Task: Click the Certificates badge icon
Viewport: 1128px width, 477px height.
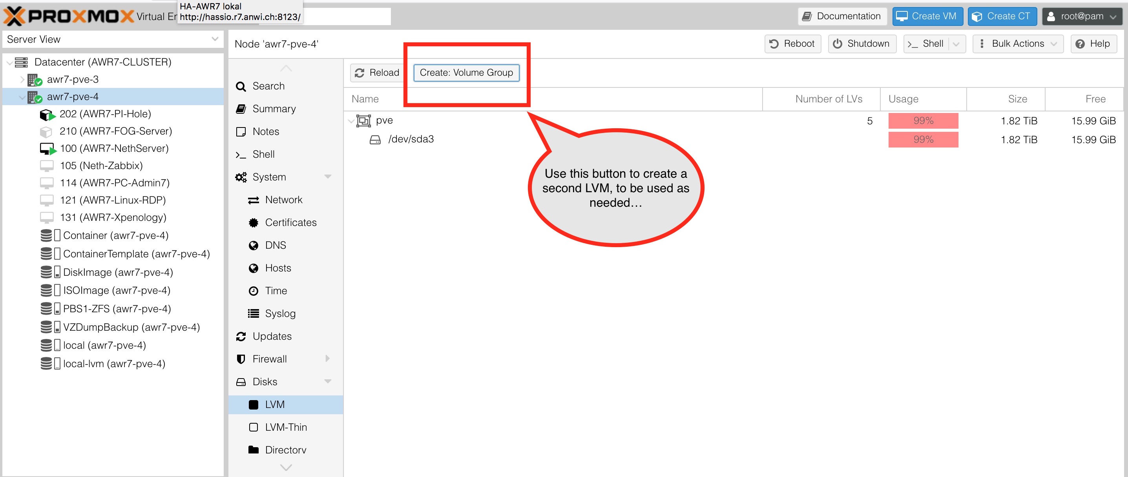Action: (254, 223)
